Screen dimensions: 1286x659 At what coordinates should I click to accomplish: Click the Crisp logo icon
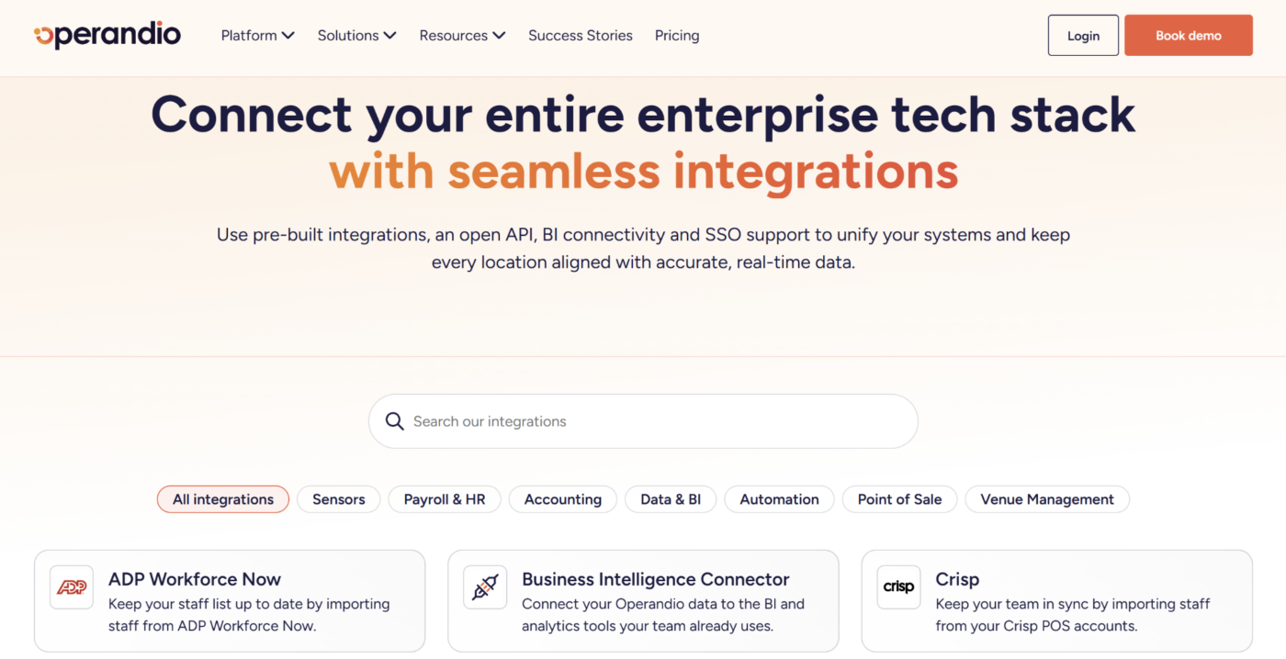coord(898,587)
